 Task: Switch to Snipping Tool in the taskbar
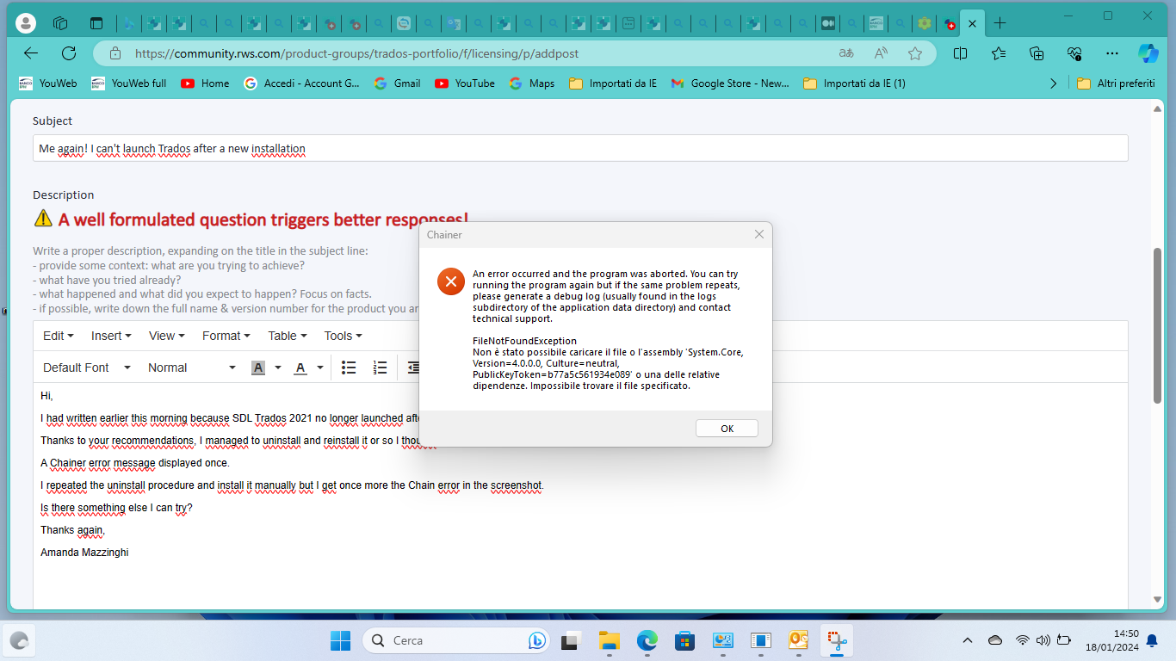pyautogui.click(x=836, y=640)
